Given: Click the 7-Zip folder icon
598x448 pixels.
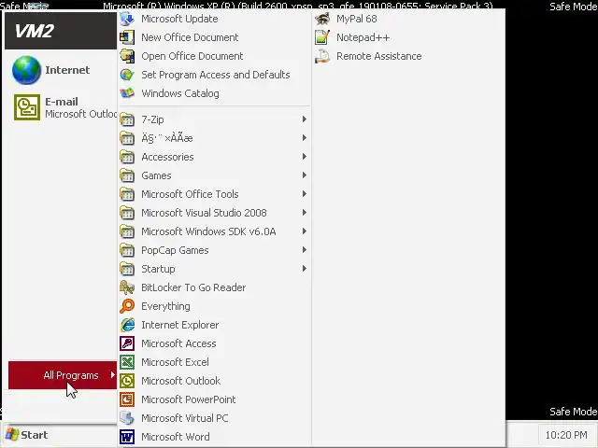Looking at the screenshot, I should pyautogui.click(x=127, y=119).
